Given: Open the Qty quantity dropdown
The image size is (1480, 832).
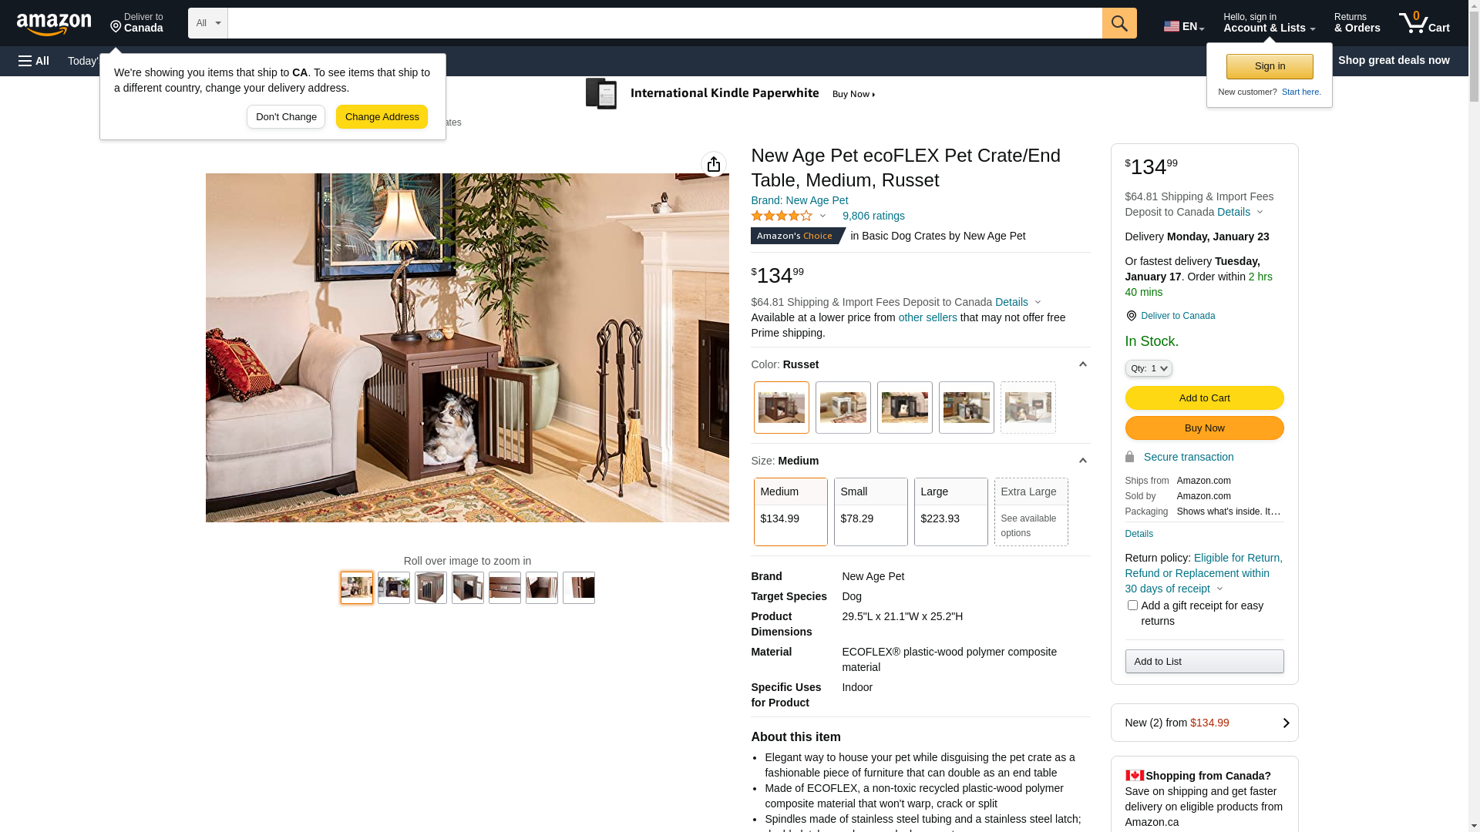Looking at the screenshot, I should (1149, 369).
